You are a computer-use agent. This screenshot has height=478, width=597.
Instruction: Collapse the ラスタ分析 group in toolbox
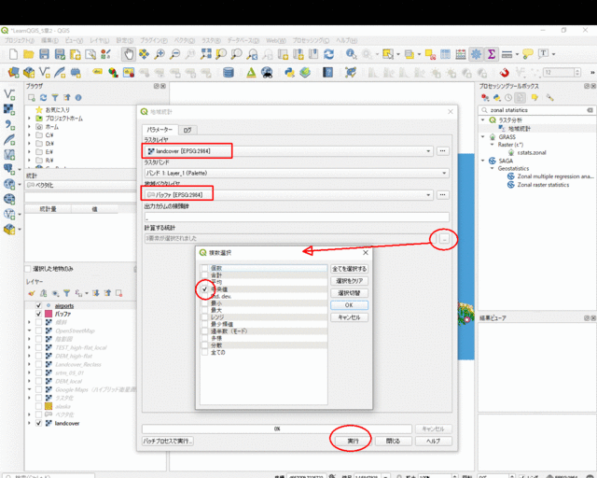(x=483, y=119)
